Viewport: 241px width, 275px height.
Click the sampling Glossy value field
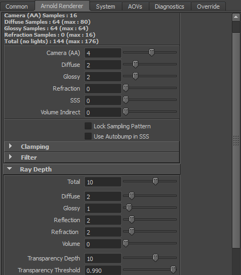(103, 77)
